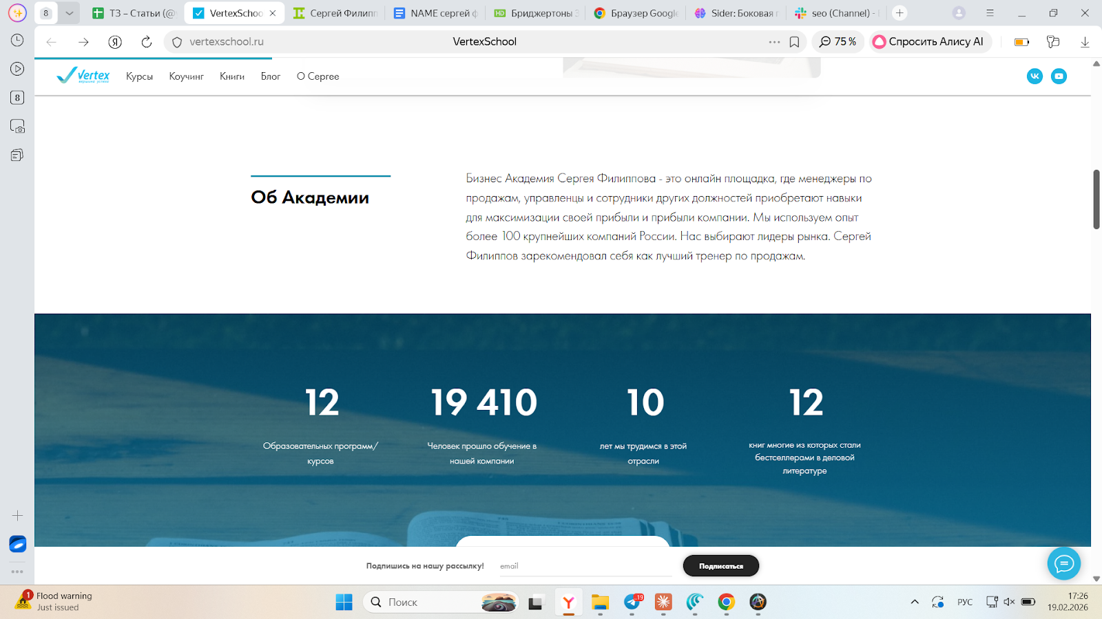Image resolution: width=1102 pixels, height=619 pixels.
Task: Expand the tab group dropdown arrow
Action: click(x=69, y=13)
